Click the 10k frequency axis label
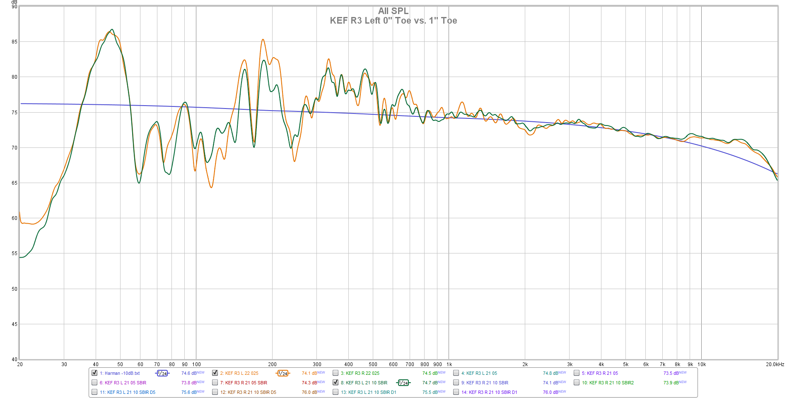787x398 pixels. [702, 364]
